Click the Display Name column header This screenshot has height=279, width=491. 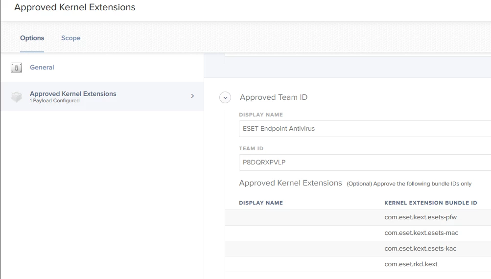tap(261, 203)
